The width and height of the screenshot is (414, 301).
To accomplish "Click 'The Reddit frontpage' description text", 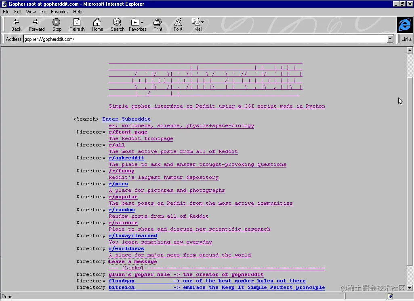I will click(141, 139).
